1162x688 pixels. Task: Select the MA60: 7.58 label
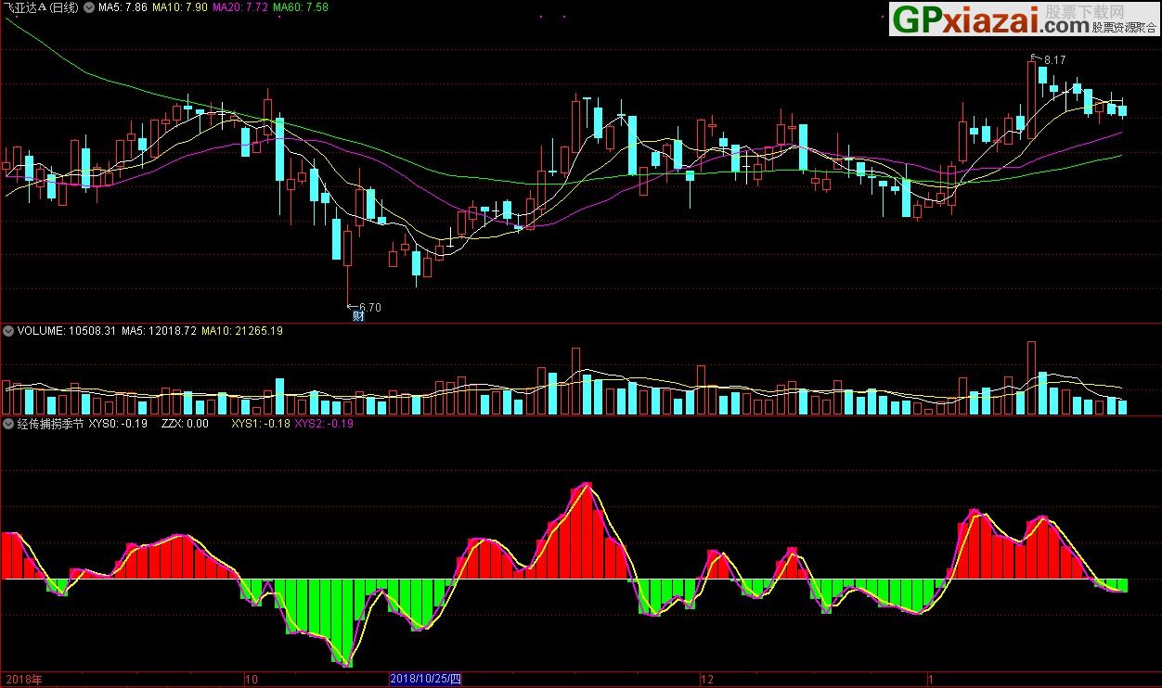coord(300,7)
